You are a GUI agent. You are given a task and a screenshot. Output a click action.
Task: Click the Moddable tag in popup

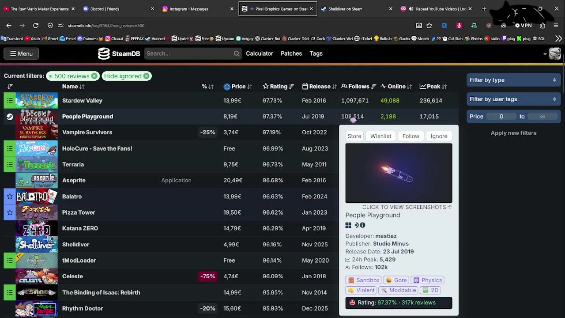tap(399, 290)
